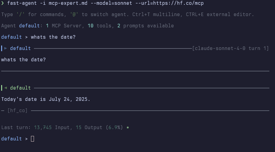Screen dimensions: 275x152
Task: Place cursor in the empty prompt input box
Action: 32,139
